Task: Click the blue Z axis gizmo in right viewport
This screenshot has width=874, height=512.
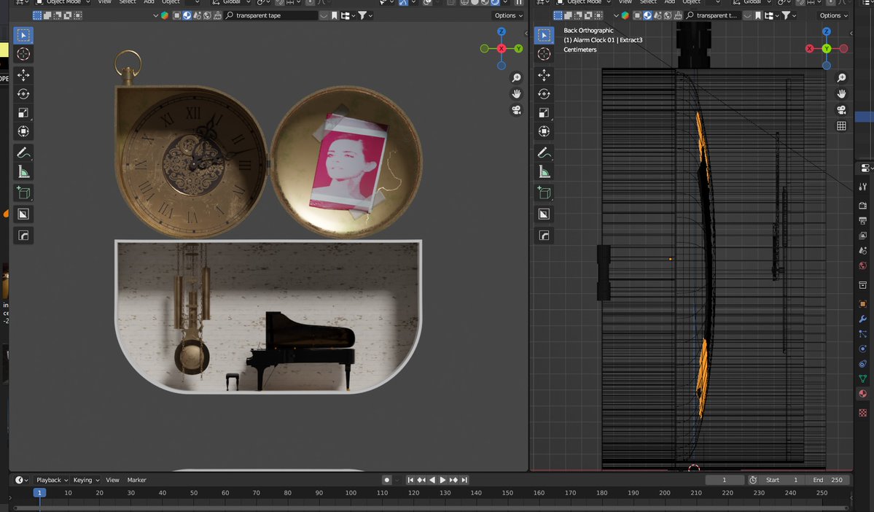Action: (x=826, y=32)
